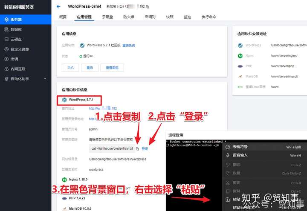Image resolution: width=307 pixels, height=211 pixels.
Task: Click the WordPress icon in 应用软件安装地址
Action: (240, 46)
